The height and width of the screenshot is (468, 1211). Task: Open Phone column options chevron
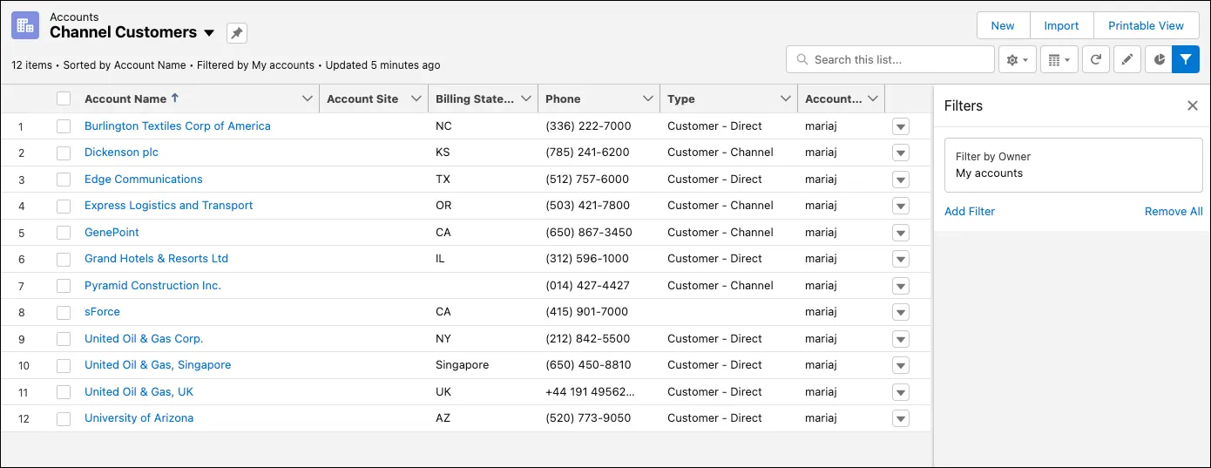point(647,98)
